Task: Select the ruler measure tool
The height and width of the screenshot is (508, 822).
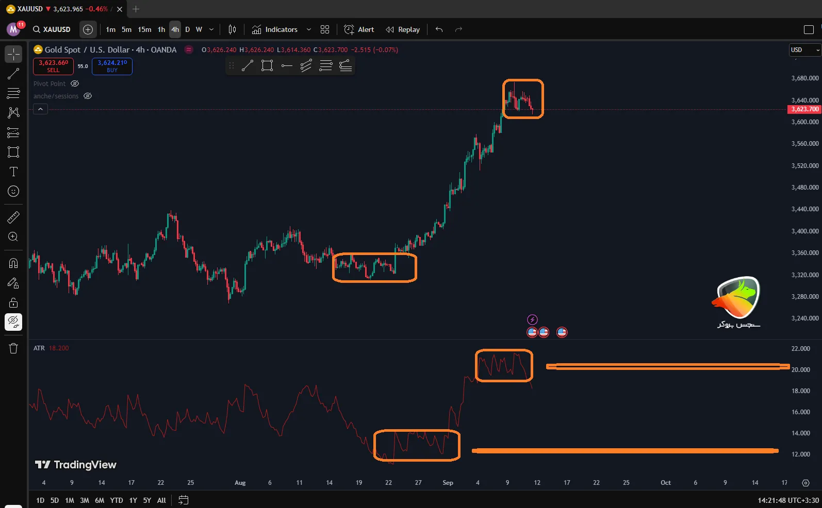Action: (x=13, y=217)
